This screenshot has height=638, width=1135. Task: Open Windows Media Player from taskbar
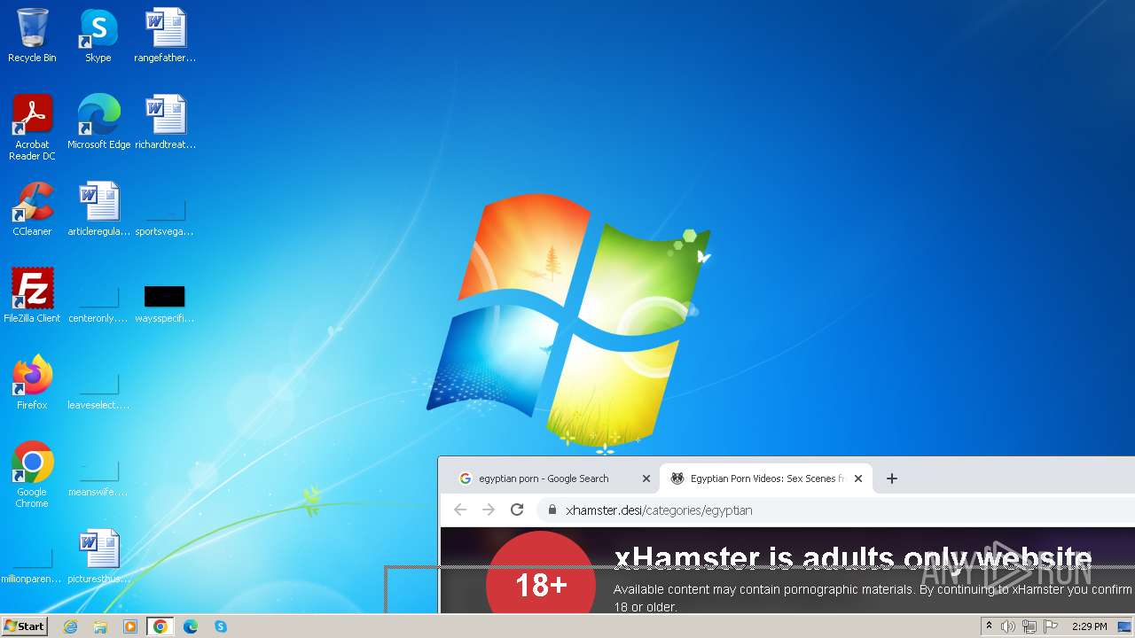click(x=130, y=626)
